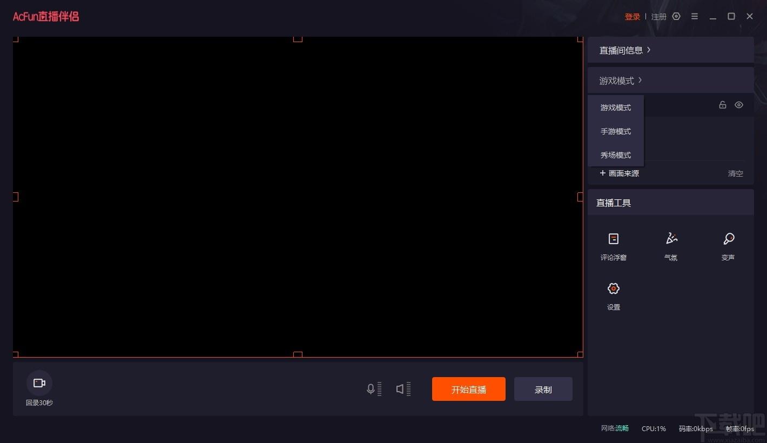Collapse the 游戏模式 dropdown header
767x443 pixels.
pyautogui.click(x=621, y=80)
